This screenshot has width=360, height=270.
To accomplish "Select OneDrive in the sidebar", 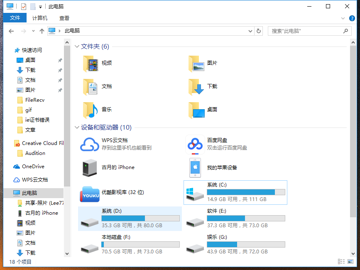I will pos(29,166).
